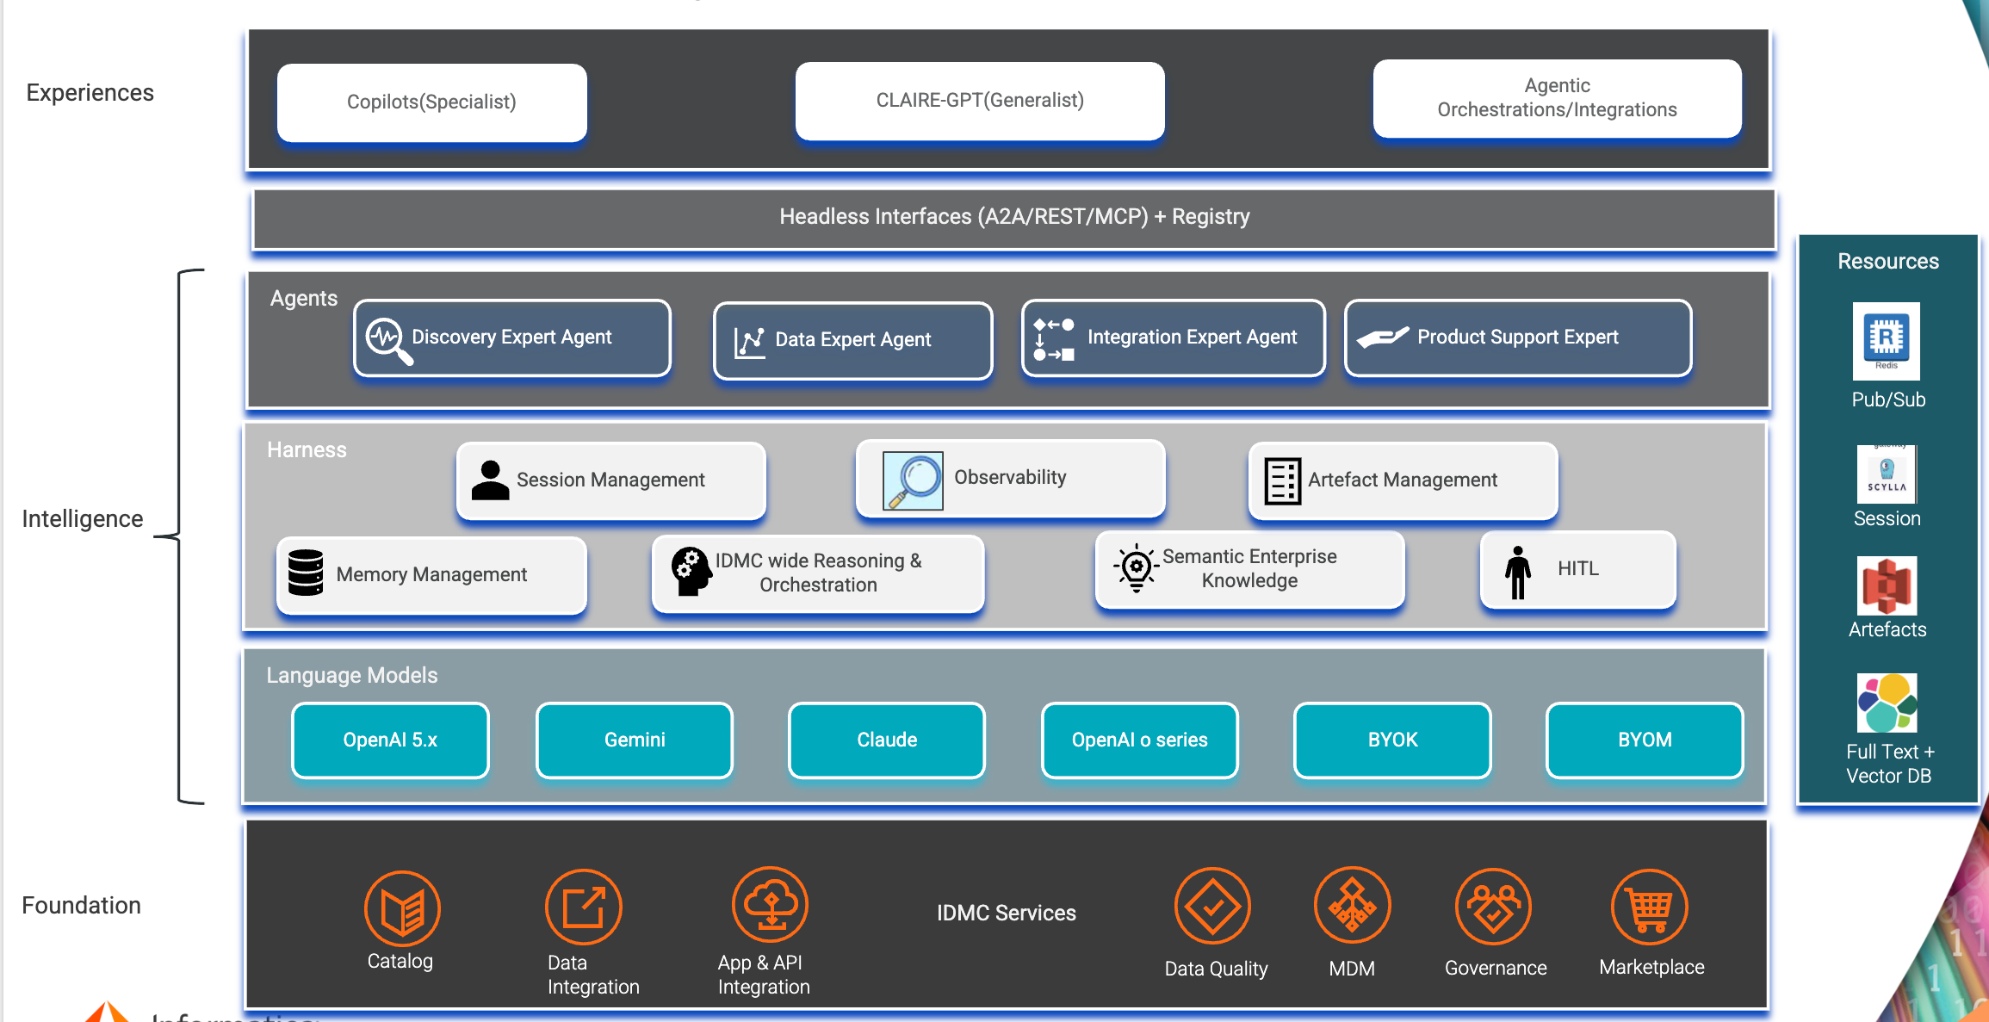
Task: Click the red Artefacts storage icon
Action: [x=1887, y=586]
